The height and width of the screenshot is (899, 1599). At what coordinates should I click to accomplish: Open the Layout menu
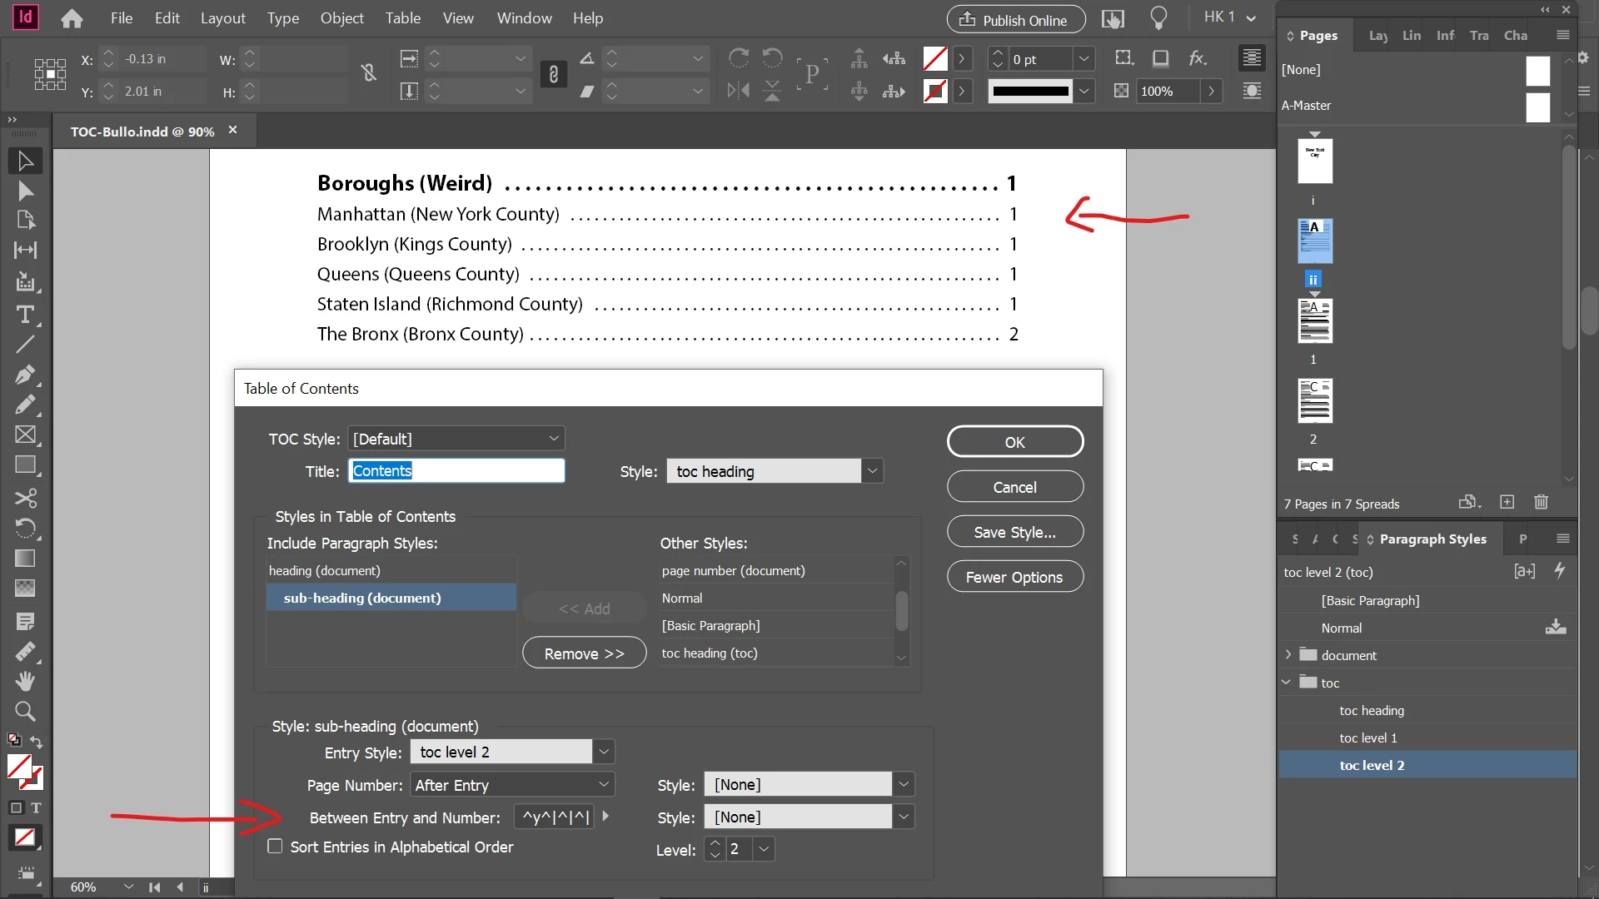222,17
